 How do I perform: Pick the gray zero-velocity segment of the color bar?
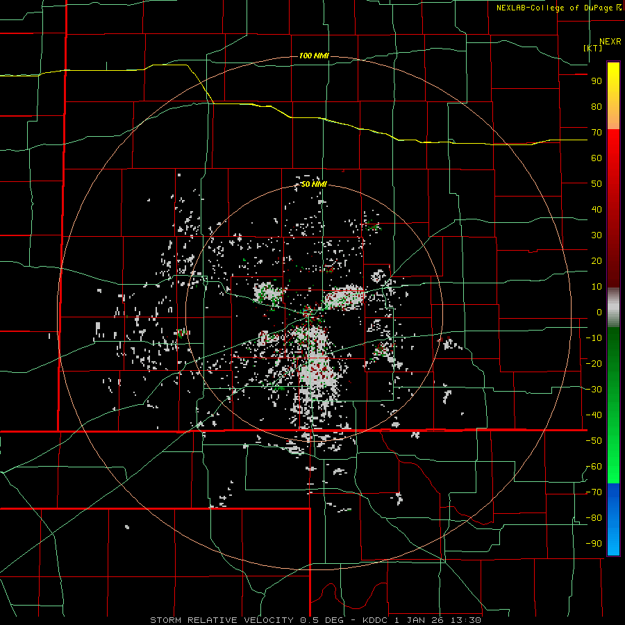tap(613, 307)
